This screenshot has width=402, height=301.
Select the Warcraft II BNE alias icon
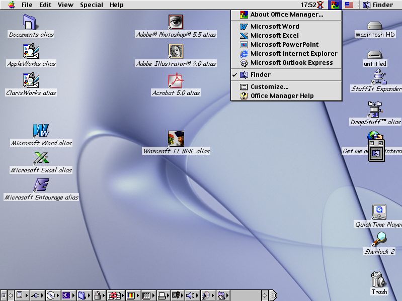point(176,139)
